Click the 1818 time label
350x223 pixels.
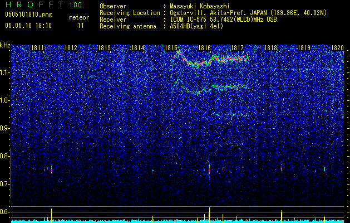coord(271,48)
